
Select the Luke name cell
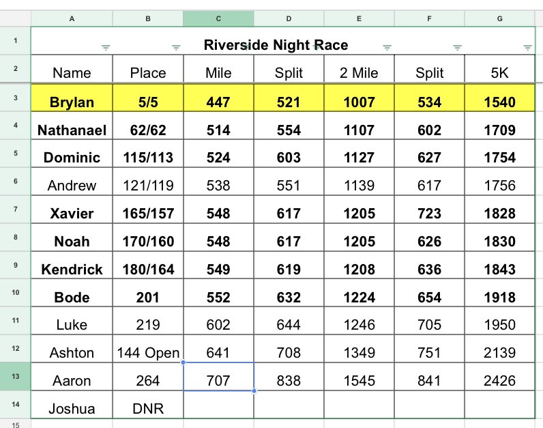[72, 321]
